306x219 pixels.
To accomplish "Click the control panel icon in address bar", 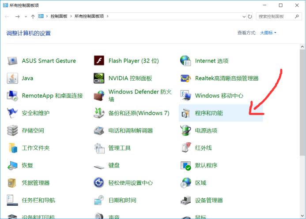I will pyautogui.click(x=41, y=16).
